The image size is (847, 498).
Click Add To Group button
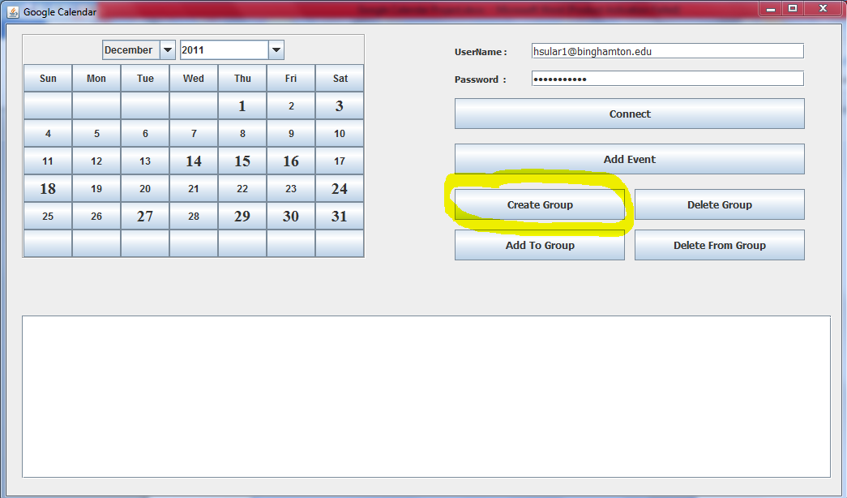[x=539, y=245]
